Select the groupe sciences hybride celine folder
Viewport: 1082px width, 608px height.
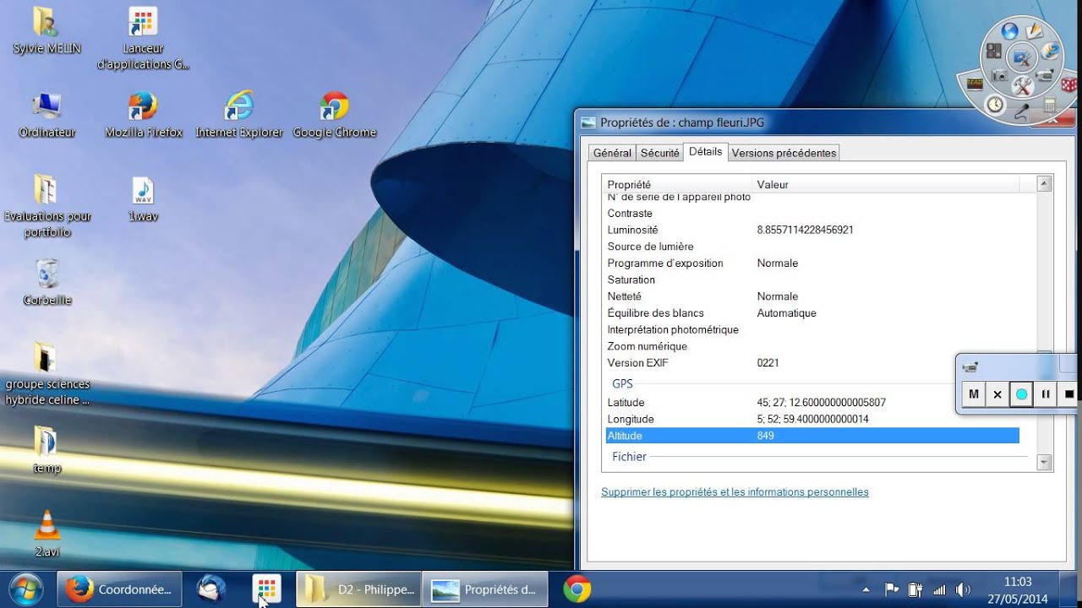click(x=47, y=375)
